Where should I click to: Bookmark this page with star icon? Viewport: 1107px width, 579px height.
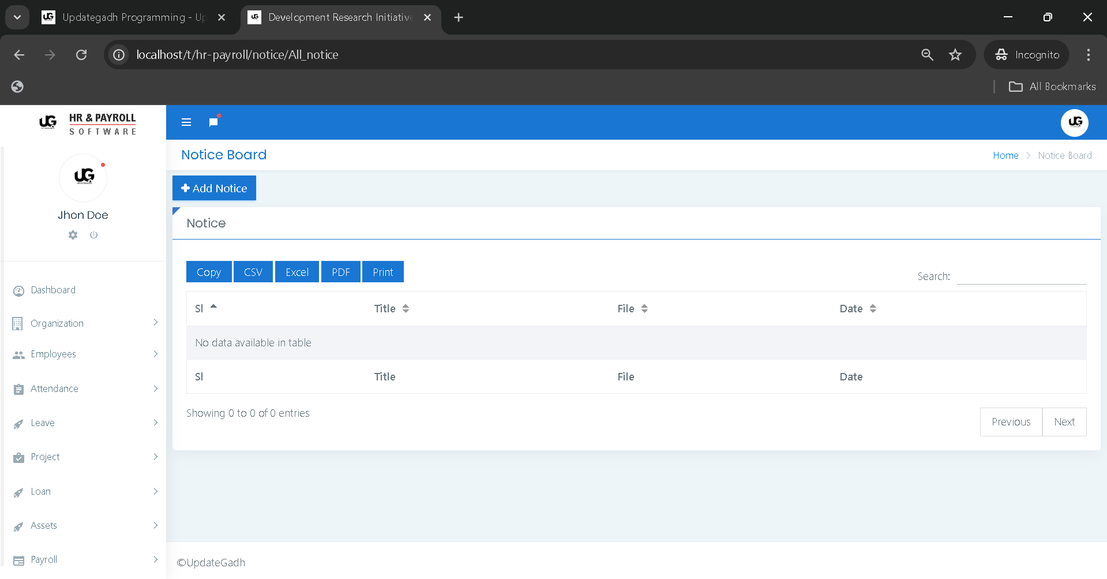955,55
